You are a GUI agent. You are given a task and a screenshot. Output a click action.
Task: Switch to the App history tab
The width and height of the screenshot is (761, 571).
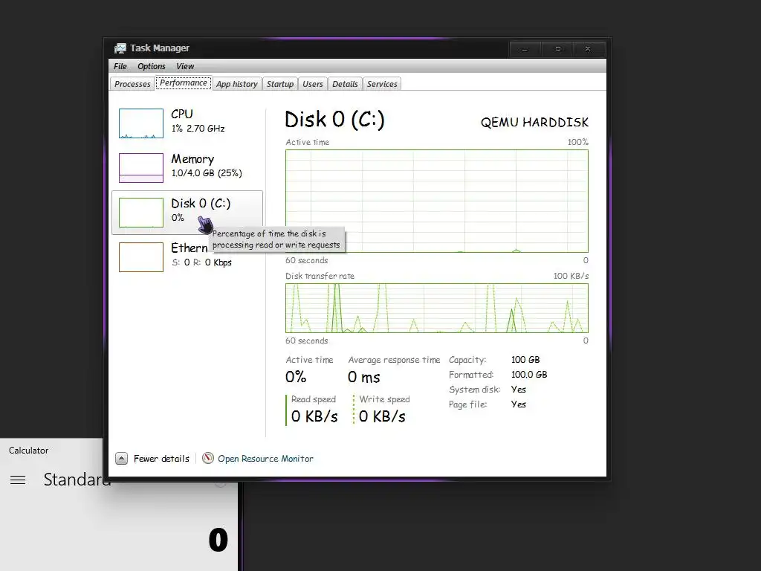coord(237,84)
